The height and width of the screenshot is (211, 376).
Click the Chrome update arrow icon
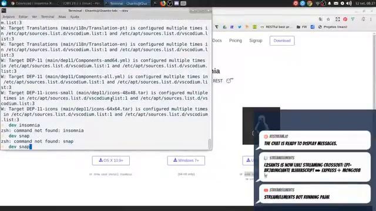click(363, 19)
